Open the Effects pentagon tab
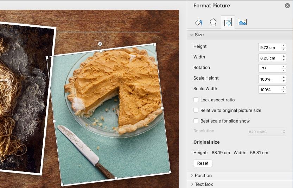Image resolution: width=293 pixels, height=188 pixels. click(x=213, y=22)
